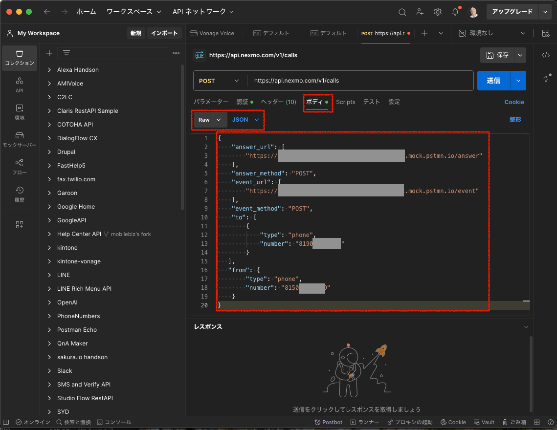Click the filter icon in collections panel
Viewport: 557px width, 430px height.
[67, 53]
